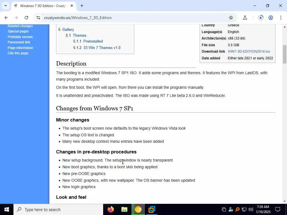Open Firefox from the taskbar

coord(110,209)
